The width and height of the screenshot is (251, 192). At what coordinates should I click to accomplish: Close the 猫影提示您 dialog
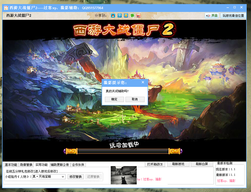pyautogui.click(x=143, y=82)
